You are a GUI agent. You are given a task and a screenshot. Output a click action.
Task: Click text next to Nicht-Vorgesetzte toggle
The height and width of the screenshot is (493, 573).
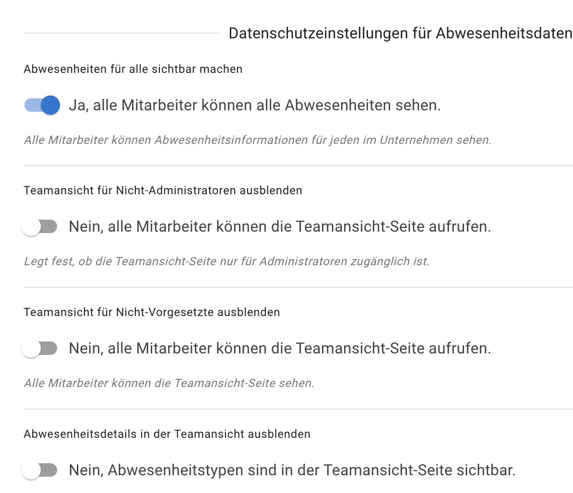click(x=280, y=348)
